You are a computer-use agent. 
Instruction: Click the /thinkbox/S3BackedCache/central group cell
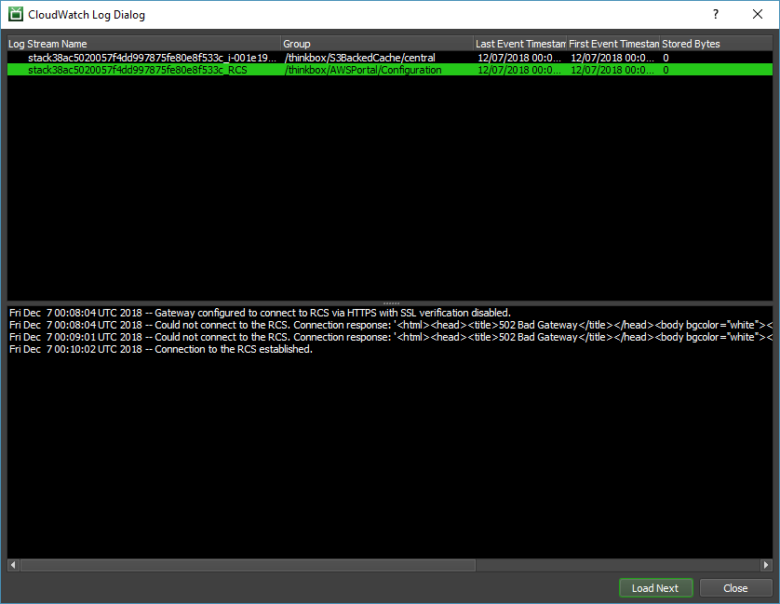(x=360, y=58)
